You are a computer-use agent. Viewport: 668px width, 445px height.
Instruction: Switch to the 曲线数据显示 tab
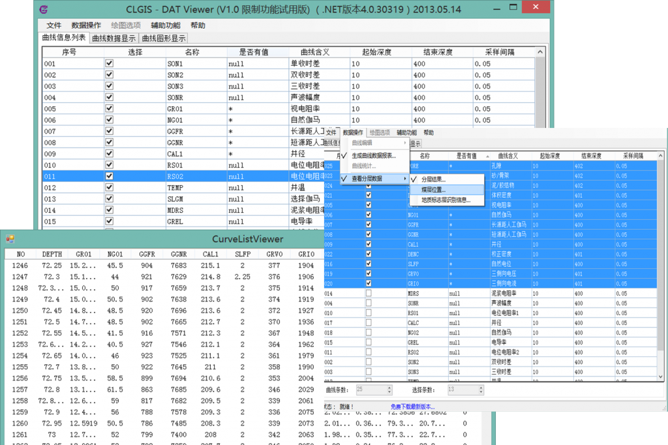(x=114, y=38)
